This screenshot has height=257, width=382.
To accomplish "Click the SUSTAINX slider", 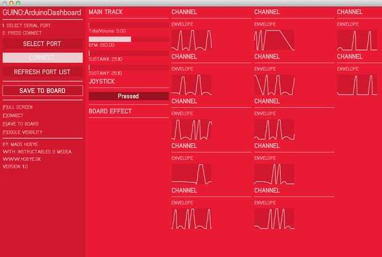I will pos(128,54).
